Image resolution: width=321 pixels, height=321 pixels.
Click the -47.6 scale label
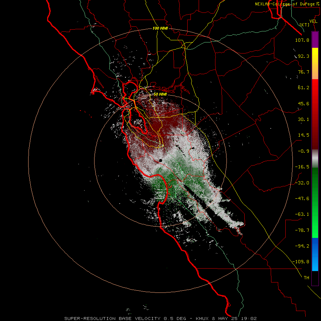click(x=302, y=199)
